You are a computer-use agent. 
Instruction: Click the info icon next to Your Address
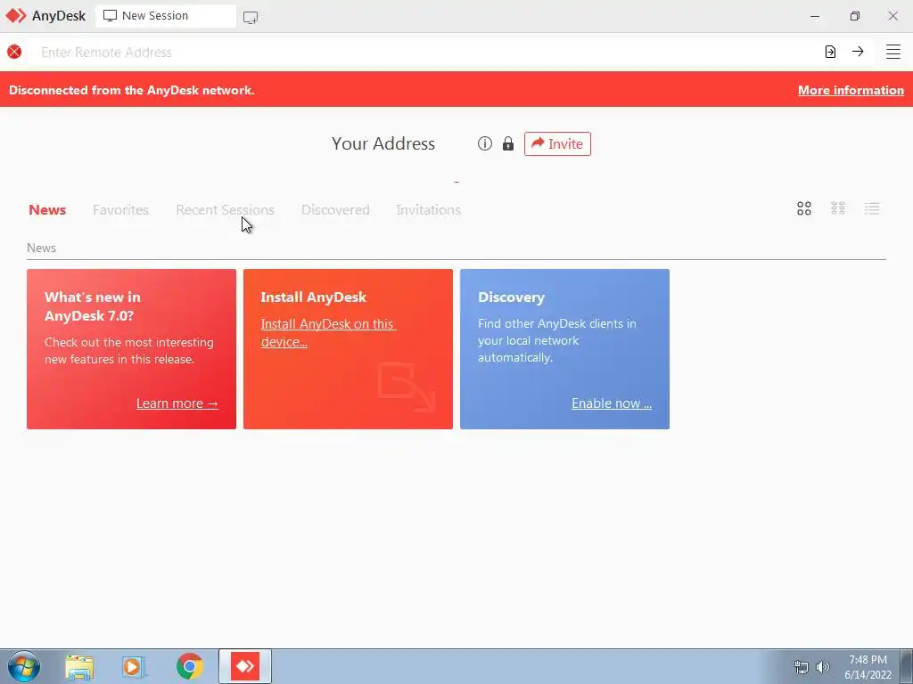pyautogui.click(x=484, y=143)
